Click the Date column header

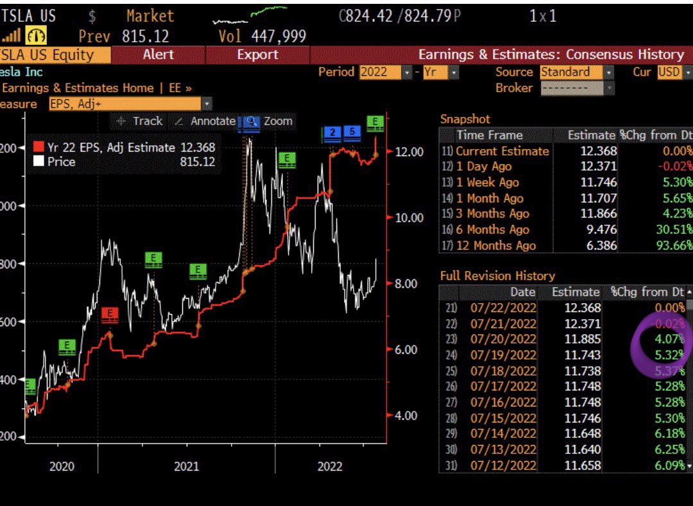pos(523,292)
